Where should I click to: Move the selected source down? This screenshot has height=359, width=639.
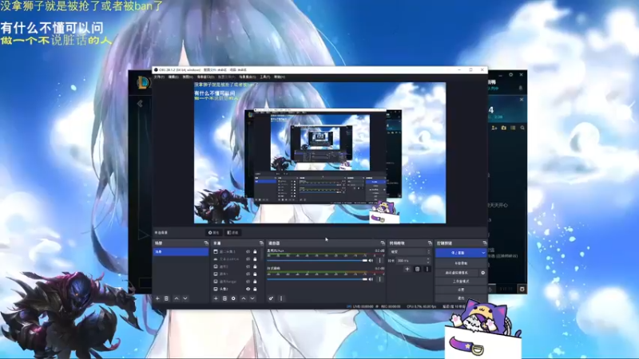252,298
